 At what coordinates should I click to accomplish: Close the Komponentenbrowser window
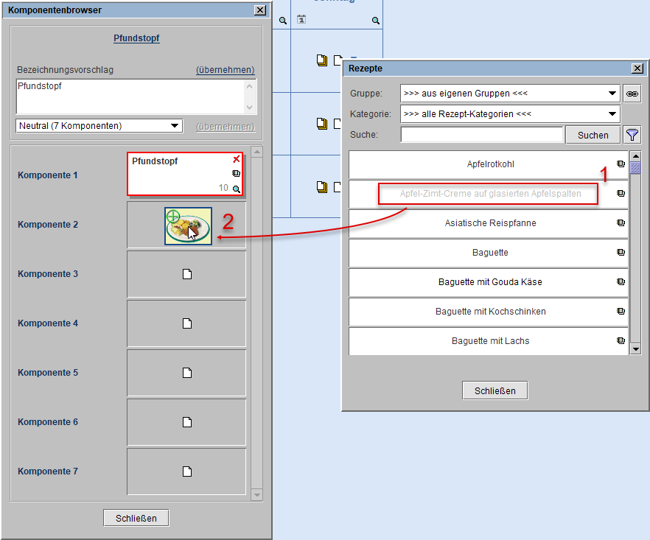tap(260, 10)
